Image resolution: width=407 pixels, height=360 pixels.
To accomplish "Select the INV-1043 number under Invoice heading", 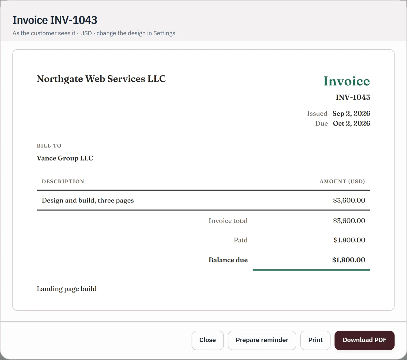I will [x=353, y=97].
